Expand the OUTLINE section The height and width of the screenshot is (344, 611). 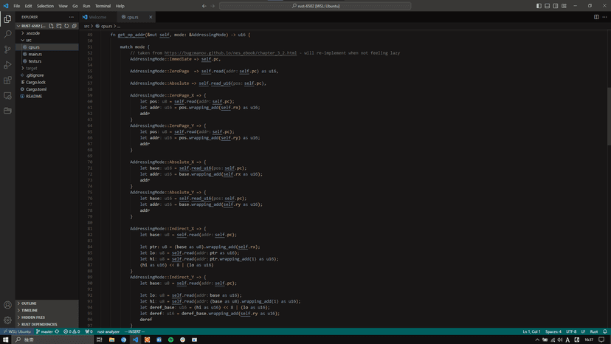pos(29,303)
